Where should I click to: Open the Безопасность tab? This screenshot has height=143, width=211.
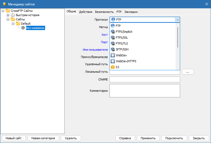tap(104, 12)
